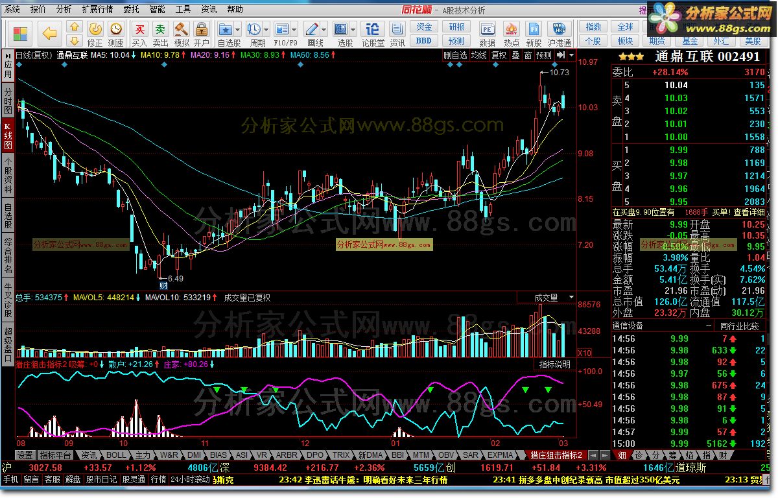Toggle 窗 (window) chart button
The image size is (778, 498).
tap(528, 56)
